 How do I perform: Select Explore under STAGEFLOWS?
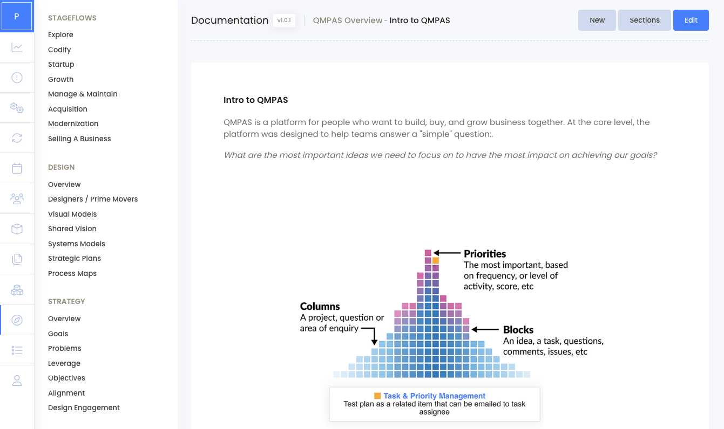click(x=60, y=34)
